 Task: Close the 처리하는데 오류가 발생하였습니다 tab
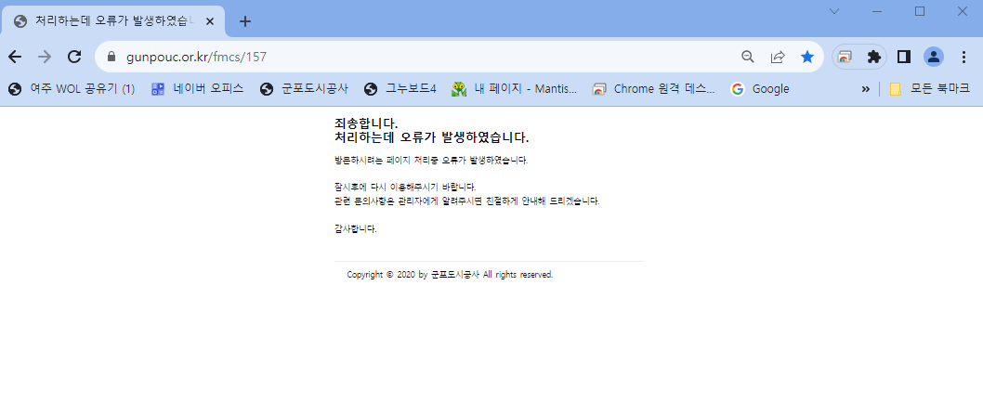211,21
